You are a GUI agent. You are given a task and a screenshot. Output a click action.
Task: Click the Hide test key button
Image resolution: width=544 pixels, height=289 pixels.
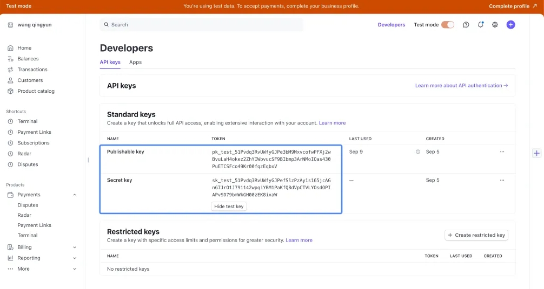click(x=229, y=207)
